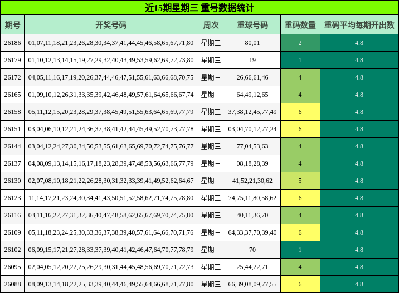399x293 pixels.
Task: Click repeat numbers cell 66,39,08,09,77,55
Action: point(252,284)
